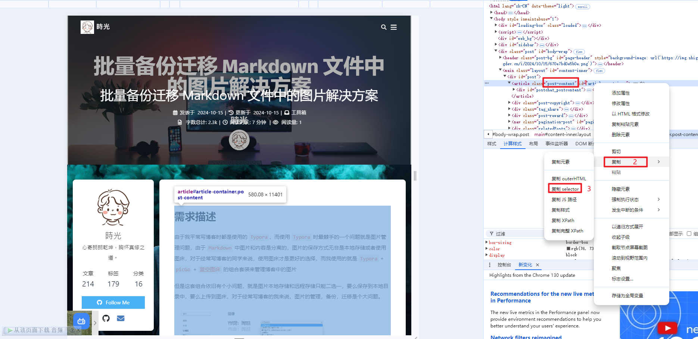Click the author avatar below post metadata
Viewport: 698px width, 339px height.
point(239,140)
